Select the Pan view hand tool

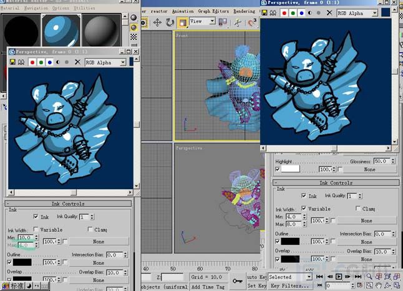click(378, 285)
